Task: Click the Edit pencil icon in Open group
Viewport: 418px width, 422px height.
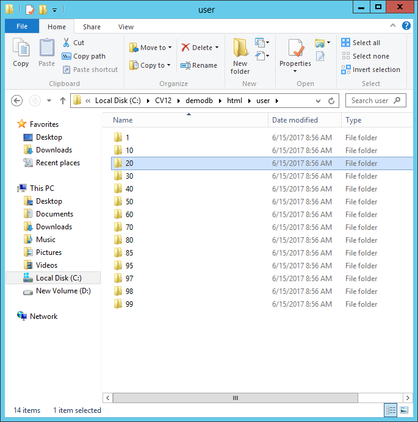Action: (x=320, y=56)
